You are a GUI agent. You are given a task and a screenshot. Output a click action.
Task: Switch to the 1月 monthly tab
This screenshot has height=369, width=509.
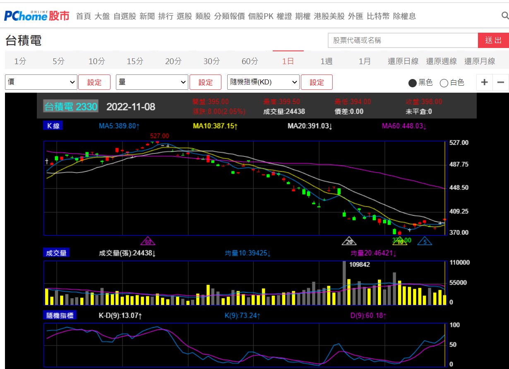365,61
